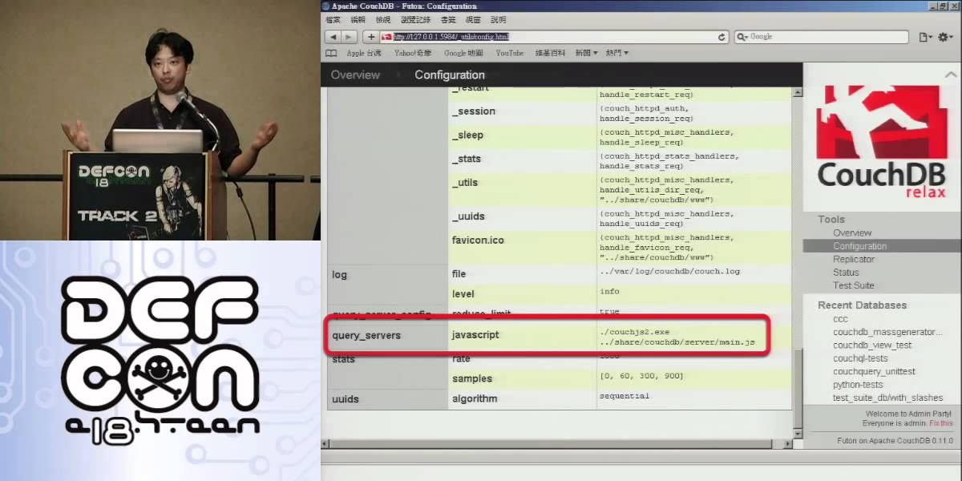
Task: Open the Google 地圖 bookmark
Action: (x=463, y=53)
